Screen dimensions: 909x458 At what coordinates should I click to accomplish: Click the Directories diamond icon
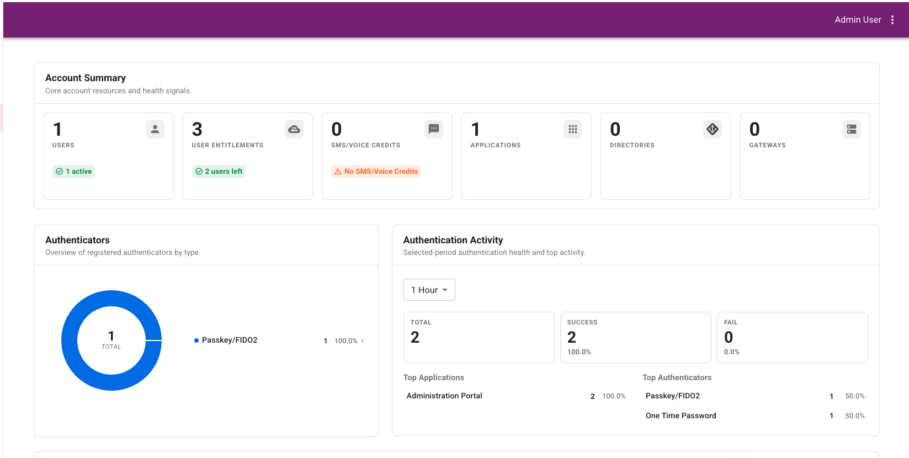(x=713, y=129)
